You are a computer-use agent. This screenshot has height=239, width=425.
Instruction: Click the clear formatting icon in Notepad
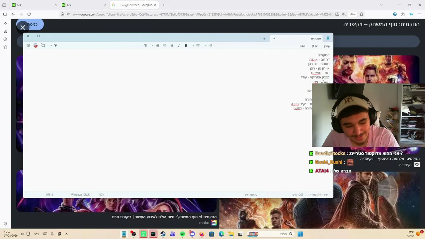(x=145, y=45)
